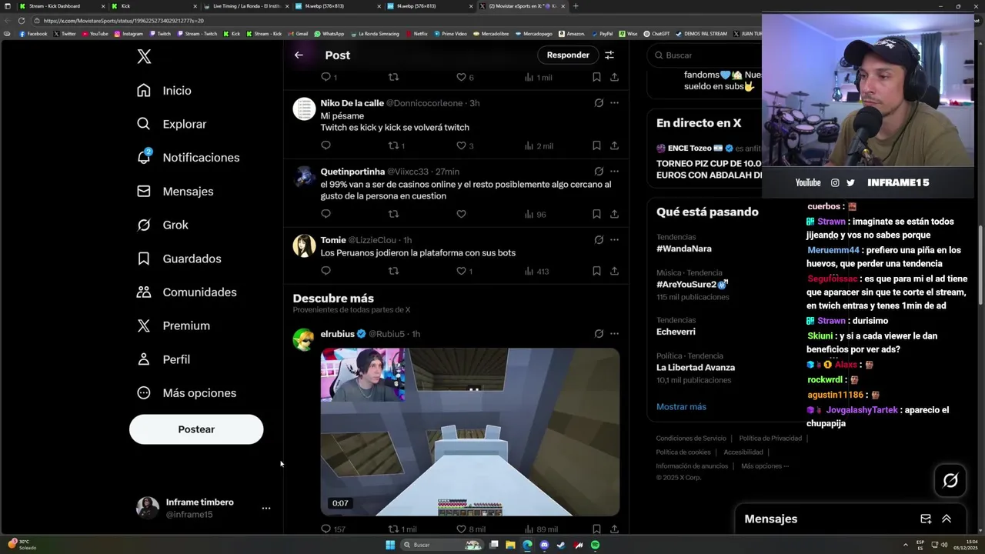Bookmark Niko De la calle comment

[596, 145]
